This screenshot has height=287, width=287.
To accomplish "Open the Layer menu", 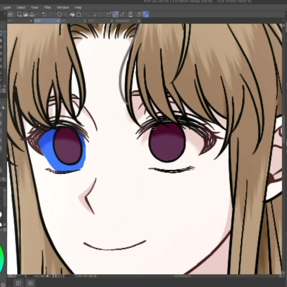I will coord(7,7).
